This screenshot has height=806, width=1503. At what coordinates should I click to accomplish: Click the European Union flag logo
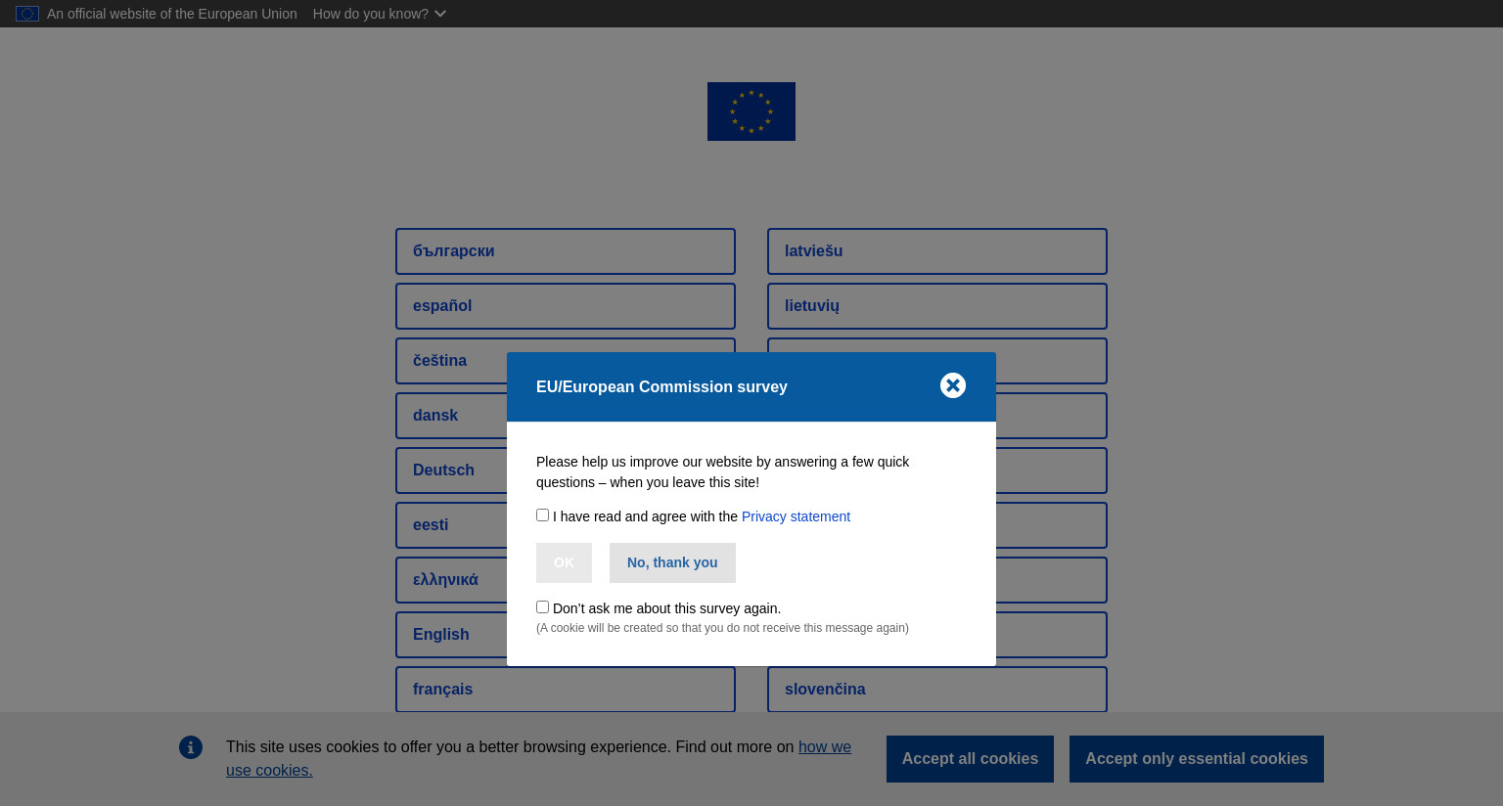[x=751, y=112]
